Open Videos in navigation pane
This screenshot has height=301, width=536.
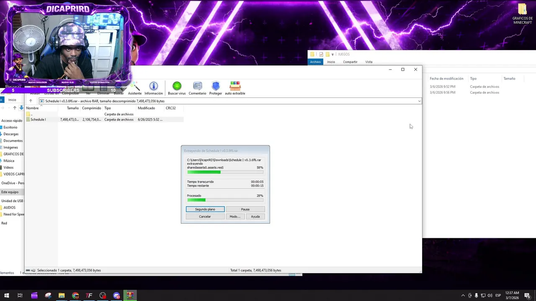pyautogui.click(x=8, y=168)
